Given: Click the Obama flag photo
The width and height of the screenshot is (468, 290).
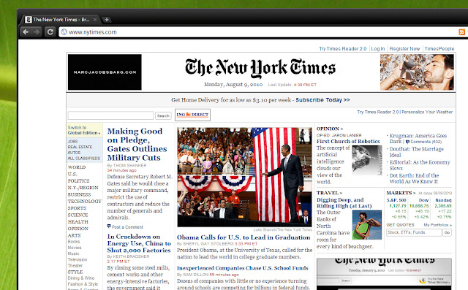Looking at the screenshot, I should (244, 177).
